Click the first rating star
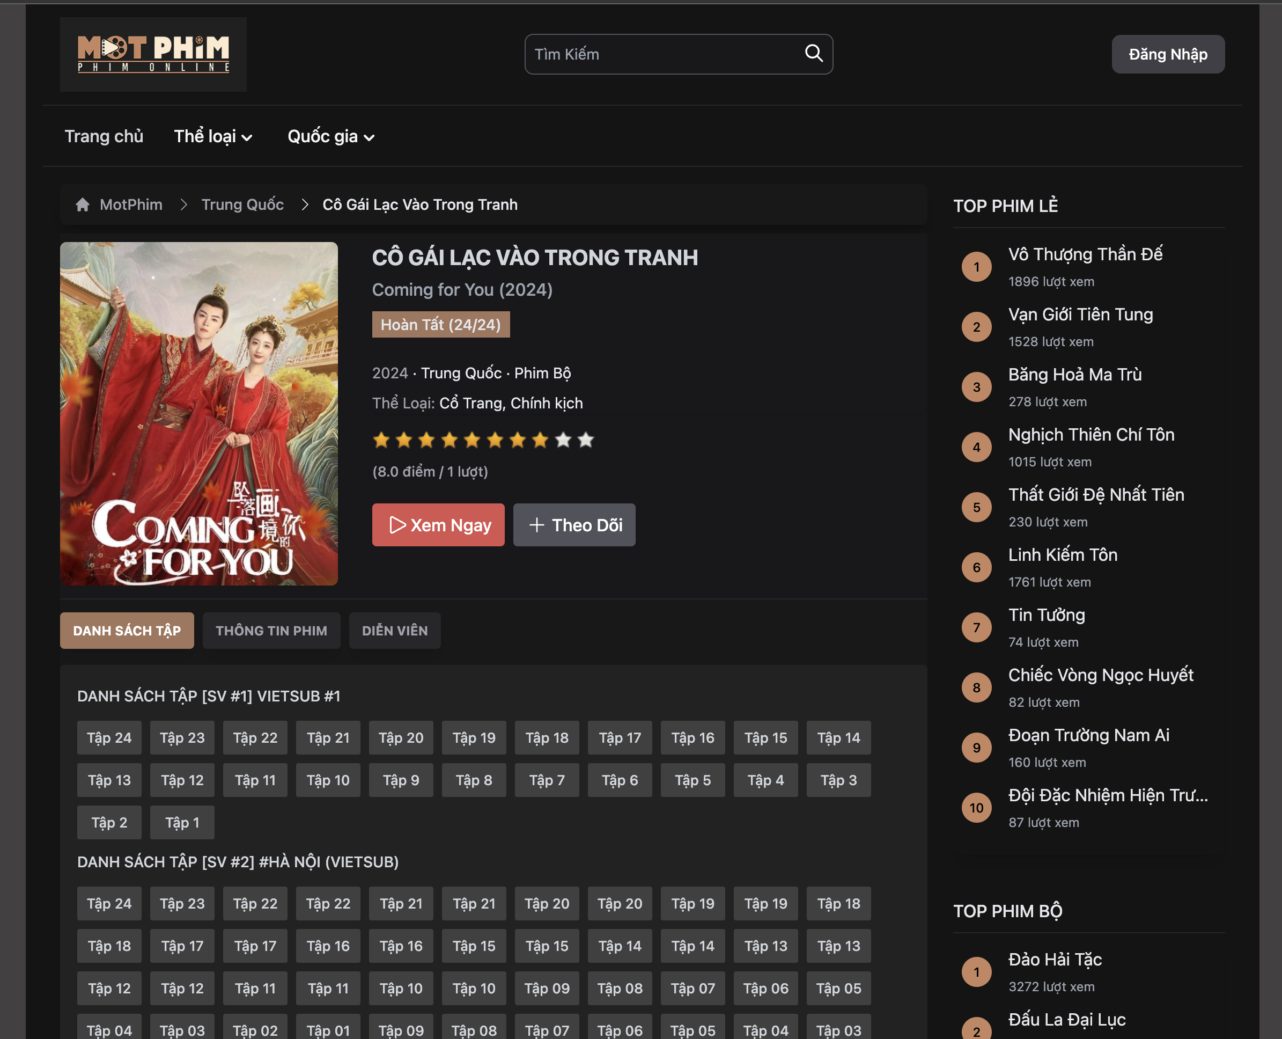The width and height of the screenshot is (1282, 1039). [381, 441]
